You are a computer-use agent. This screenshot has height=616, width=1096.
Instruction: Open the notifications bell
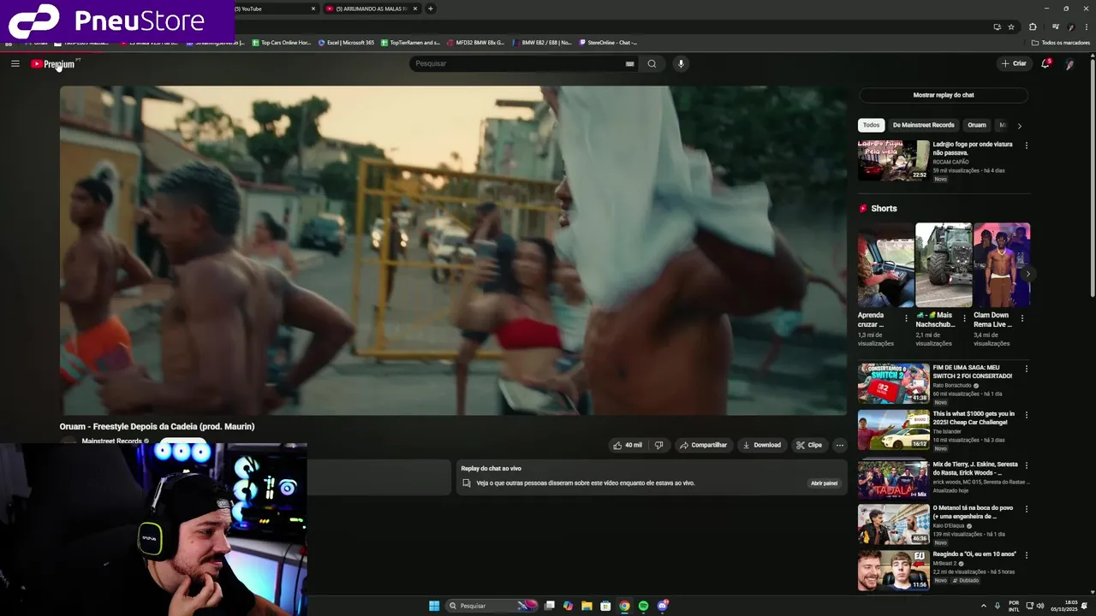coord(1045,63)
